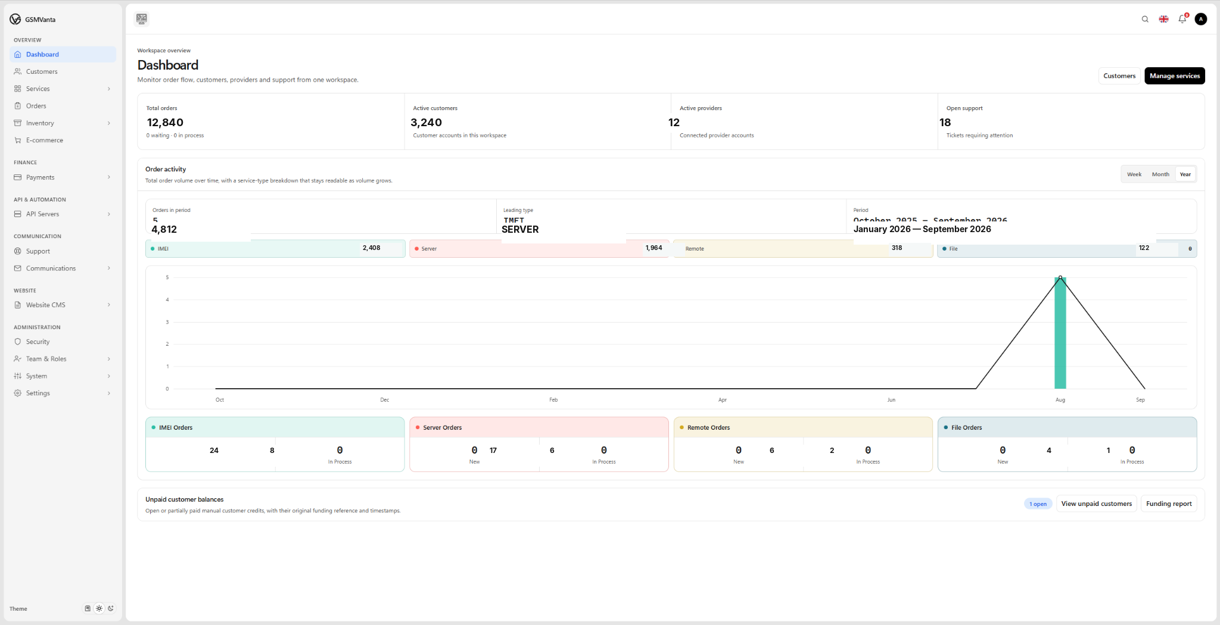Image resolution: width=1220 pixels, height=625 pixels.
Task: Click the GSMVanta logo
Action: tap(33, 20)
